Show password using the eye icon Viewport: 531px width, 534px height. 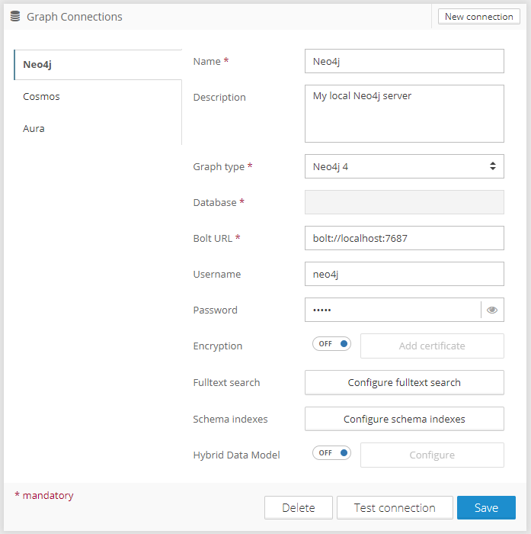tap(492, 310)
